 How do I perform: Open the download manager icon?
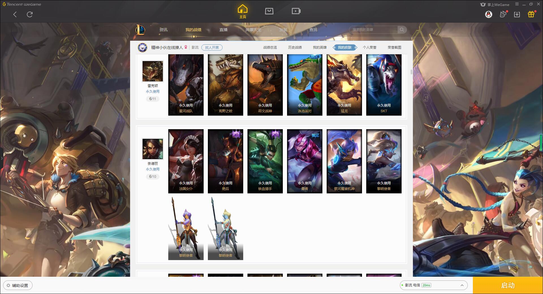pos(517,14)
